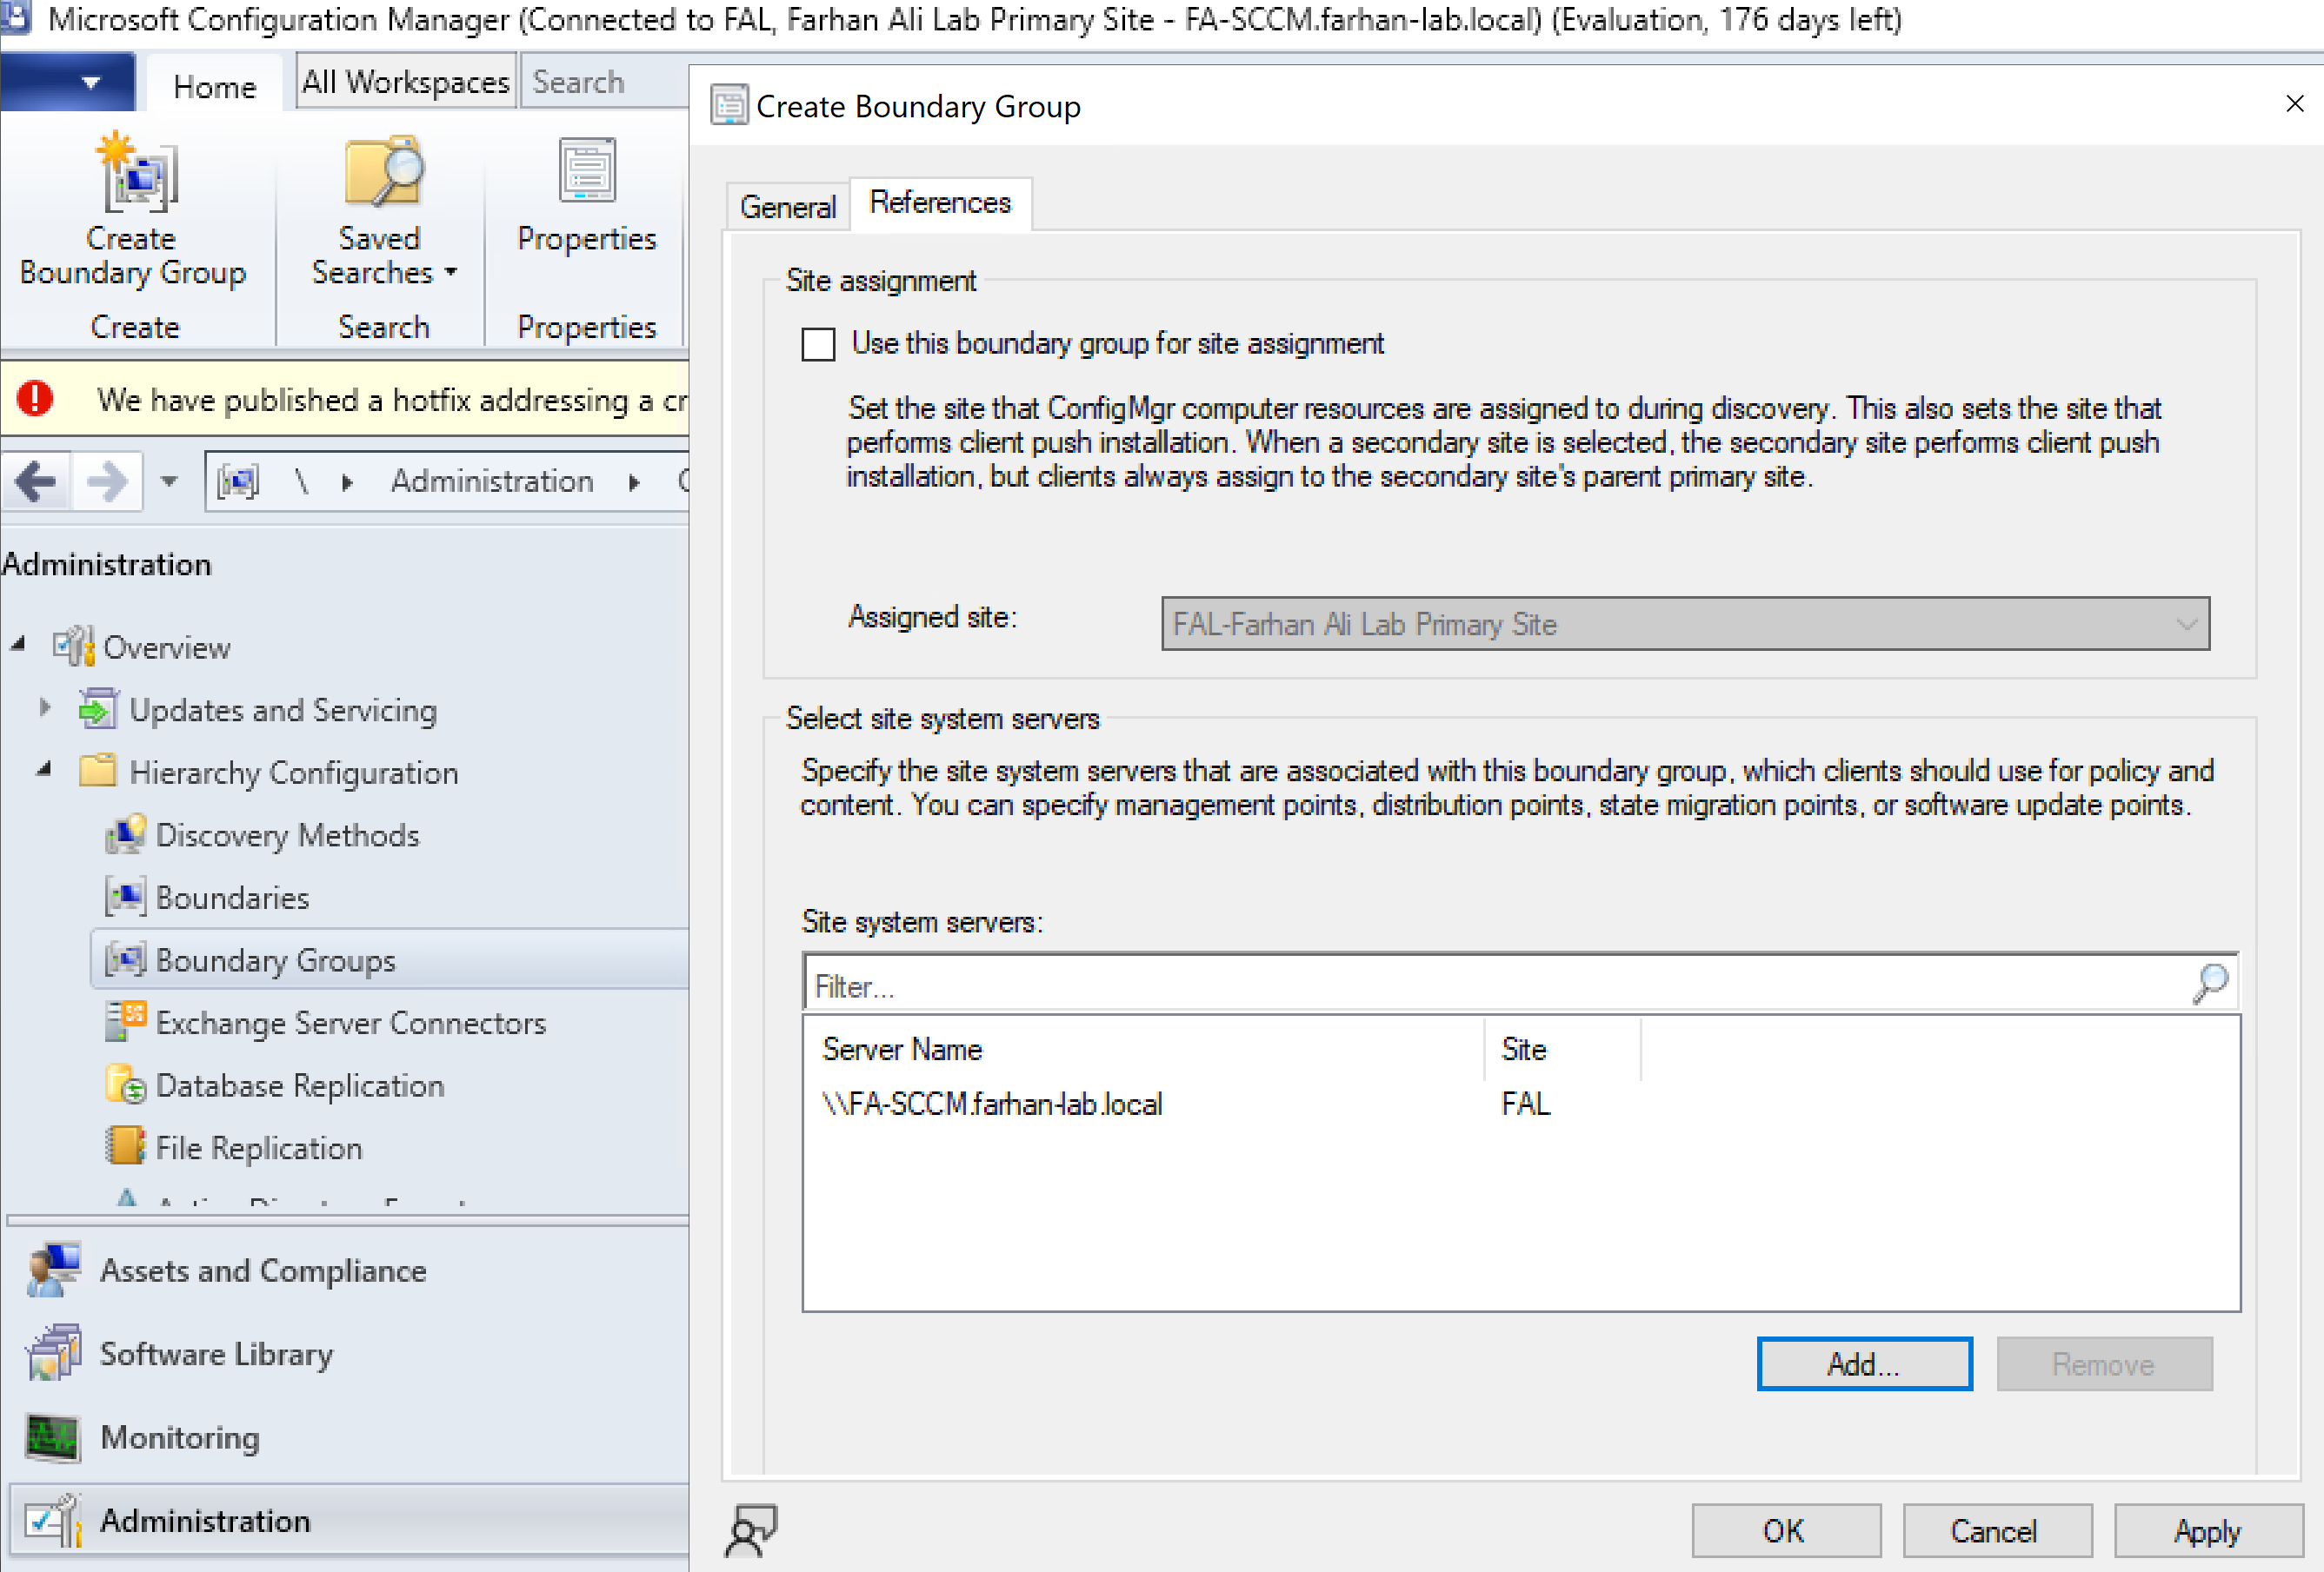Click the filter search magnifier icon
This screenshot has height=1572, width=2324.
pyautogui.click(x=2210, y=984)
